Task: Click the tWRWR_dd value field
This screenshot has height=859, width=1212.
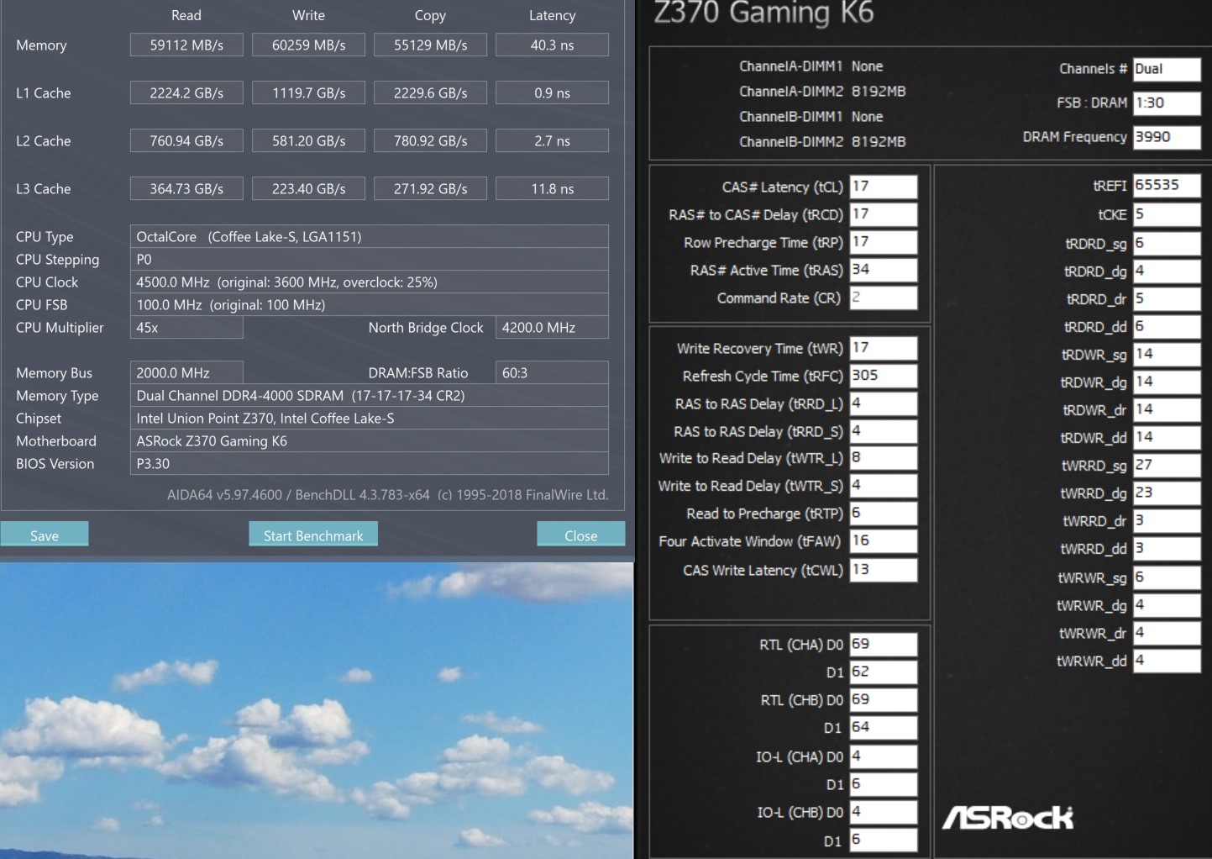Action: pos(1167,661)
